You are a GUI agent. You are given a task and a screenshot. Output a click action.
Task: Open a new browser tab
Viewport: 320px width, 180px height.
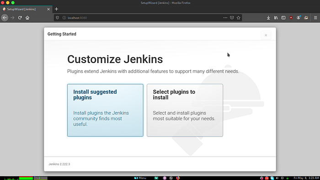[x=57, y=9]
